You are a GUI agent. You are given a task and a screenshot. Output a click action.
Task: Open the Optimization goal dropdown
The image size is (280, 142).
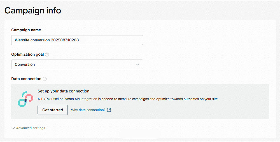pos(77,64)
